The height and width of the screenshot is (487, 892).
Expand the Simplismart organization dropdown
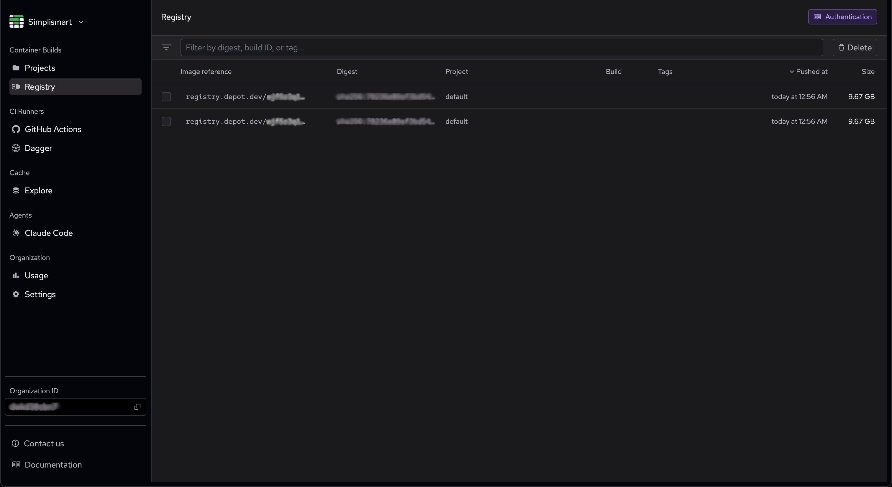click(x=81, y=22)
